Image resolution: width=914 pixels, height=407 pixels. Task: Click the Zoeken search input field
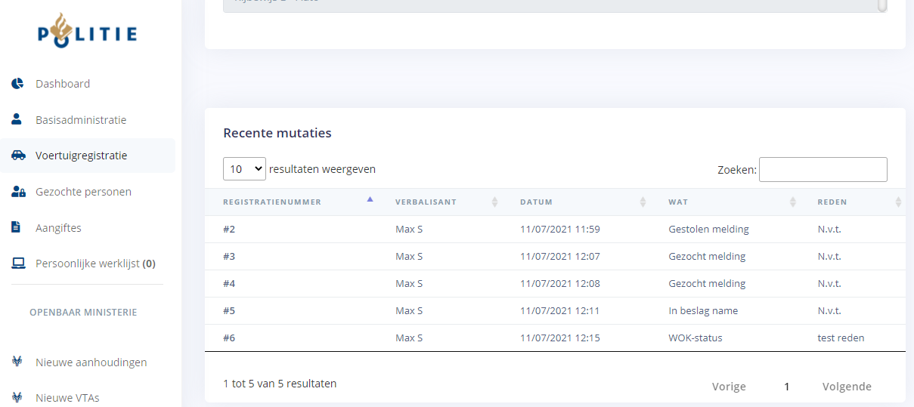(x=823, y=170)
